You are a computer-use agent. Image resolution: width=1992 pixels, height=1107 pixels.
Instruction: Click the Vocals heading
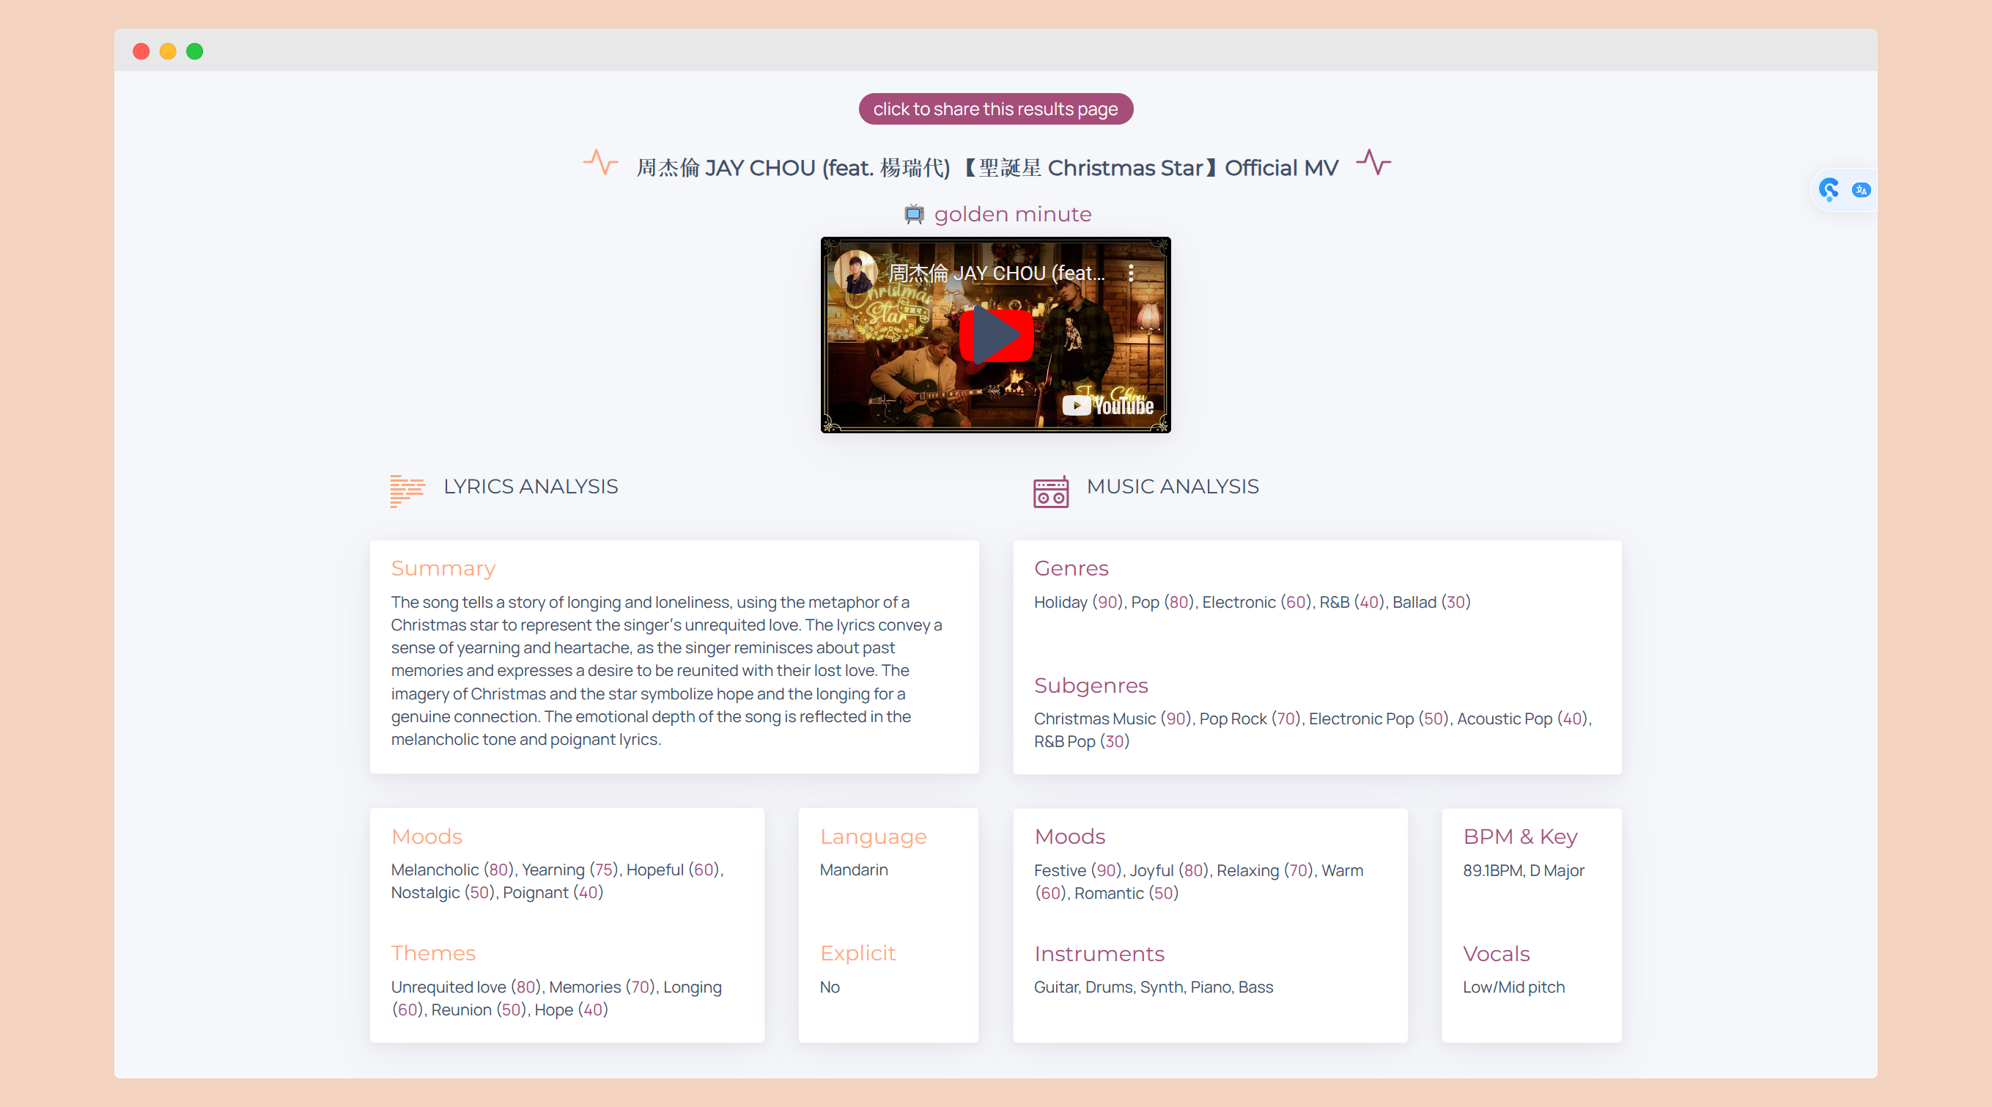[1497, 954]
